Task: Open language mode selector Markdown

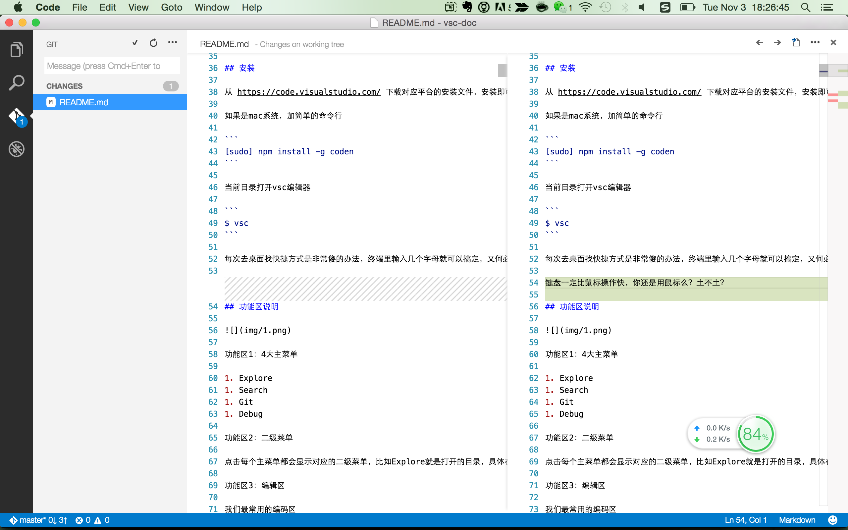Action: click(x=797, y=520)
